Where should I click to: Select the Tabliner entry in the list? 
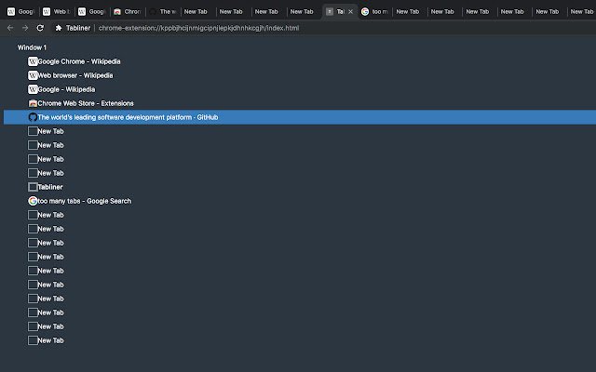(x=50, y=187)
